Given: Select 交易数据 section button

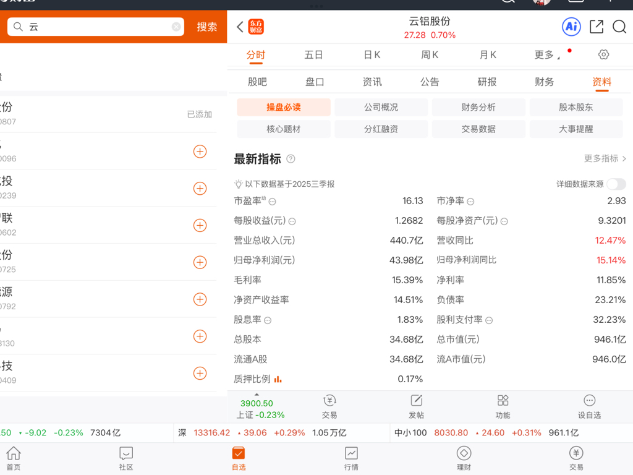Looking at the screenshot, I should (x=478, y=129).
